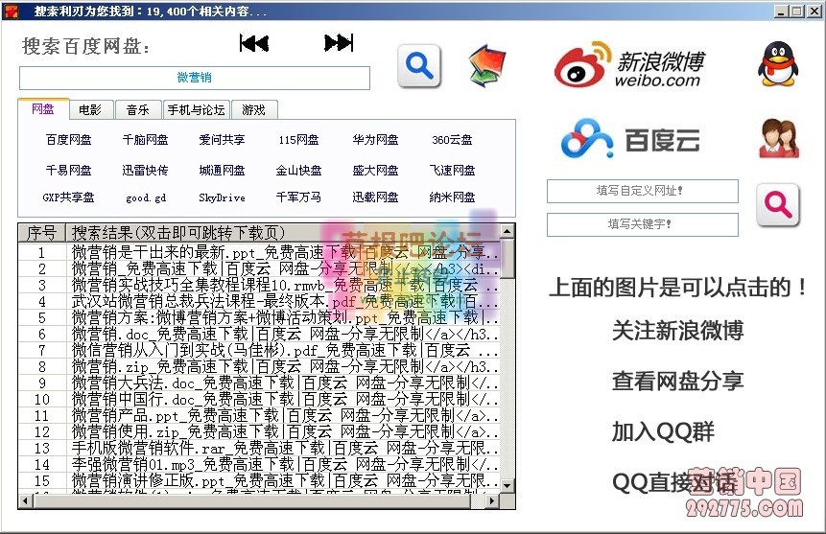
Task: Choose 爱问共享 source
Action: pos(222,140)
